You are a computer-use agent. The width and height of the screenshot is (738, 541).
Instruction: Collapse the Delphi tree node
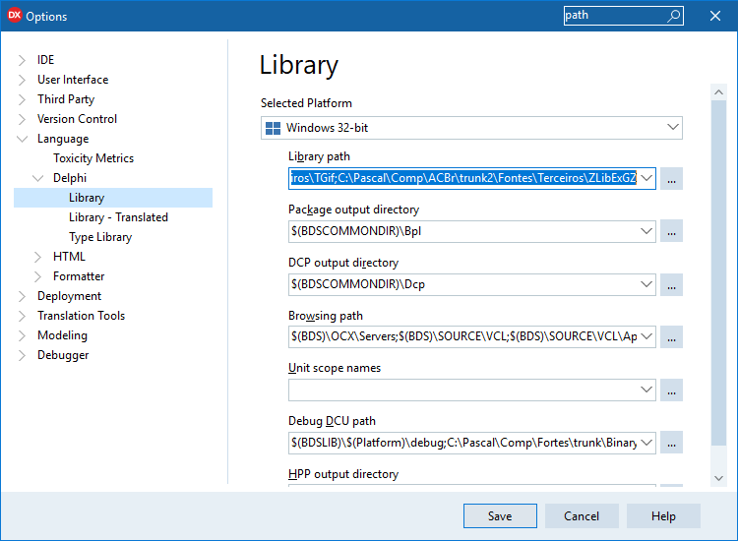(x=37, y=178)
